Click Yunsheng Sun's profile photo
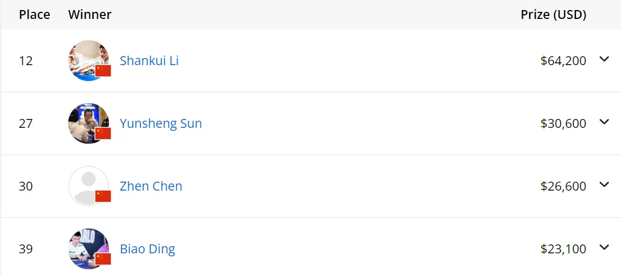Image resolution: width=621 pixels, height=277 pixels. (87, 122)
